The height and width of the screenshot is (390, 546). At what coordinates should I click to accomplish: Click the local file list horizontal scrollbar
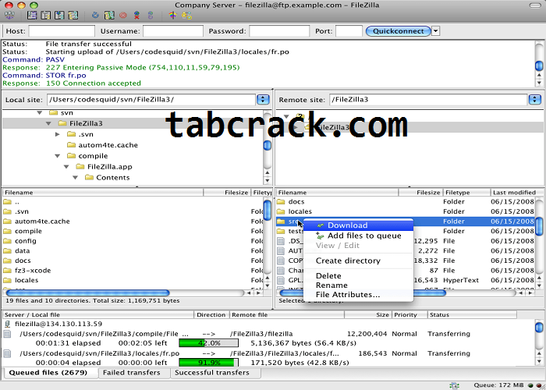87,293
